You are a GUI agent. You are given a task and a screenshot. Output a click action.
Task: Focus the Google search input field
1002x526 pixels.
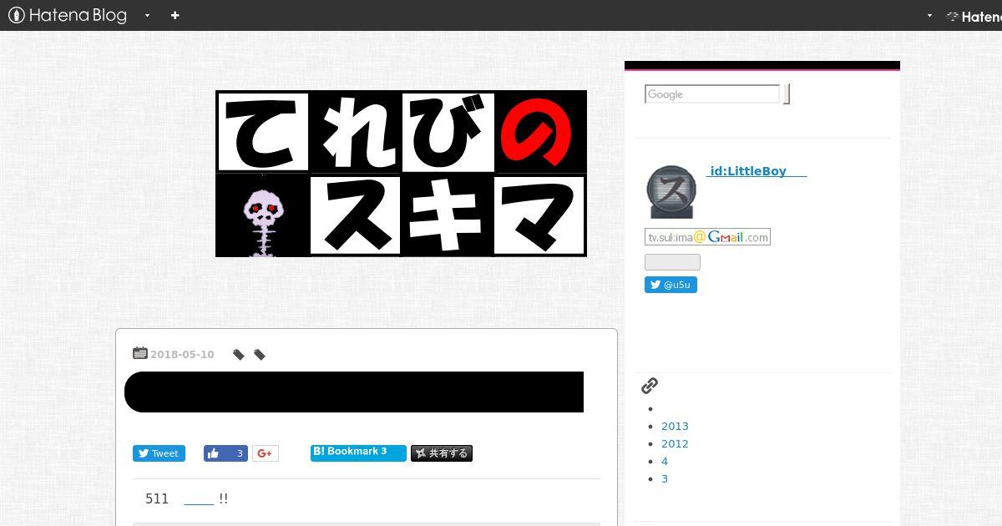point(712,94)
